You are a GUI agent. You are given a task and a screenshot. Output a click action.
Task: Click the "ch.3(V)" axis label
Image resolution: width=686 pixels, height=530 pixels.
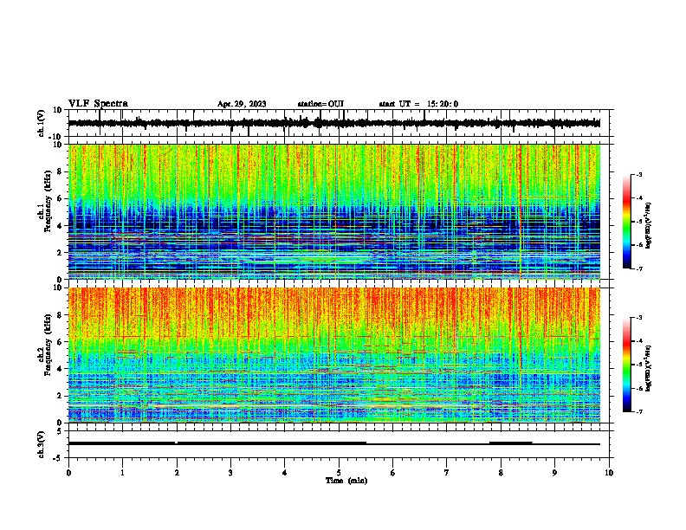(42, 445)
